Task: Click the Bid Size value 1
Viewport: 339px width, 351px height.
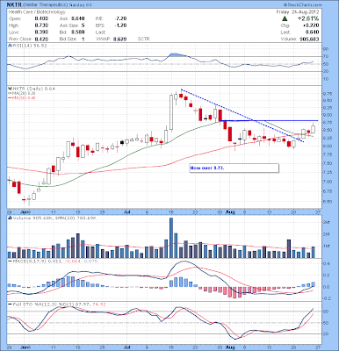Action: point(83,39)
